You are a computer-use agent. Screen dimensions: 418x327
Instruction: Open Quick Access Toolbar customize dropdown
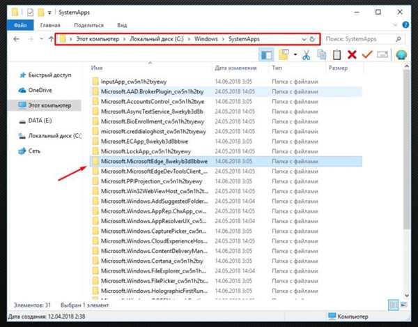49,13
